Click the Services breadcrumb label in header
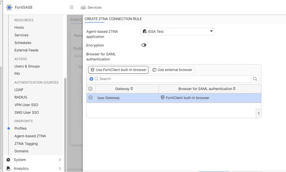This screenshot has width=286, height=172. click(x=94, y=7)
